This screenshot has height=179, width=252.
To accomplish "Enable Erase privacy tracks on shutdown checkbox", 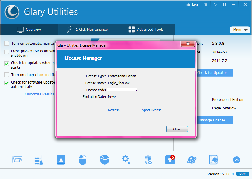I will [x=7, y=52].
